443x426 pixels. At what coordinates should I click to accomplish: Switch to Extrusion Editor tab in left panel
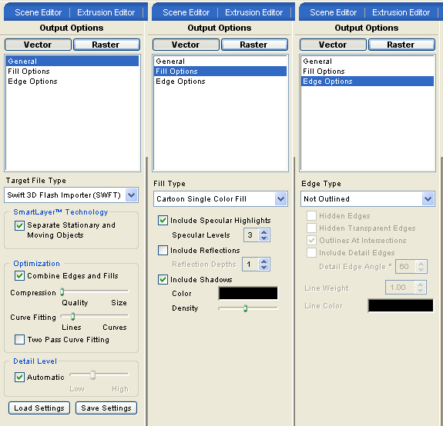click(106, 12)
